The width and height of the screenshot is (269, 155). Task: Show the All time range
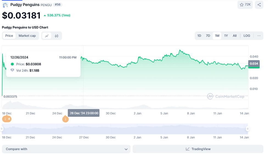235,36
